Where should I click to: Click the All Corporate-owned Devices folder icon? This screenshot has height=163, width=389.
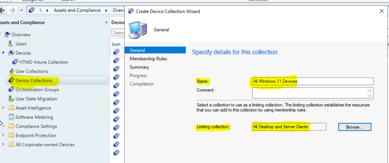pyautogui.click(x=11, y=145)
